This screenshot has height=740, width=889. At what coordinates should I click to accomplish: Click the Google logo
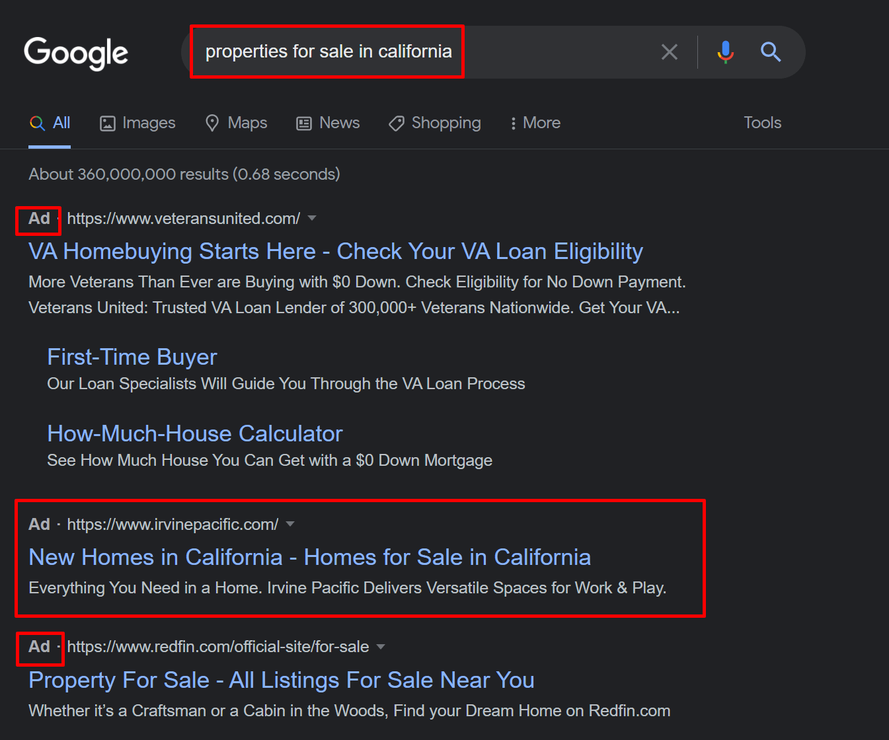(x=75, y=54)
